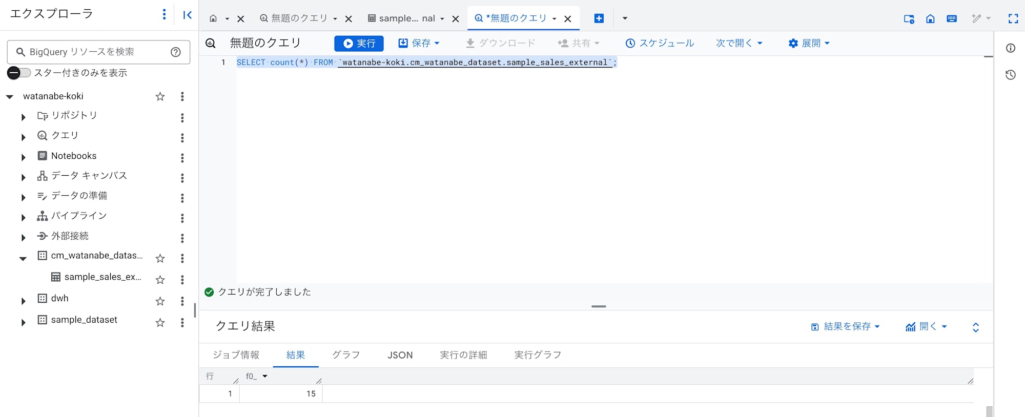The height and width of the screenshot is (417, 1025).
Task: Expand results pane with up-down chevron icon
Action: click(976, 327)
